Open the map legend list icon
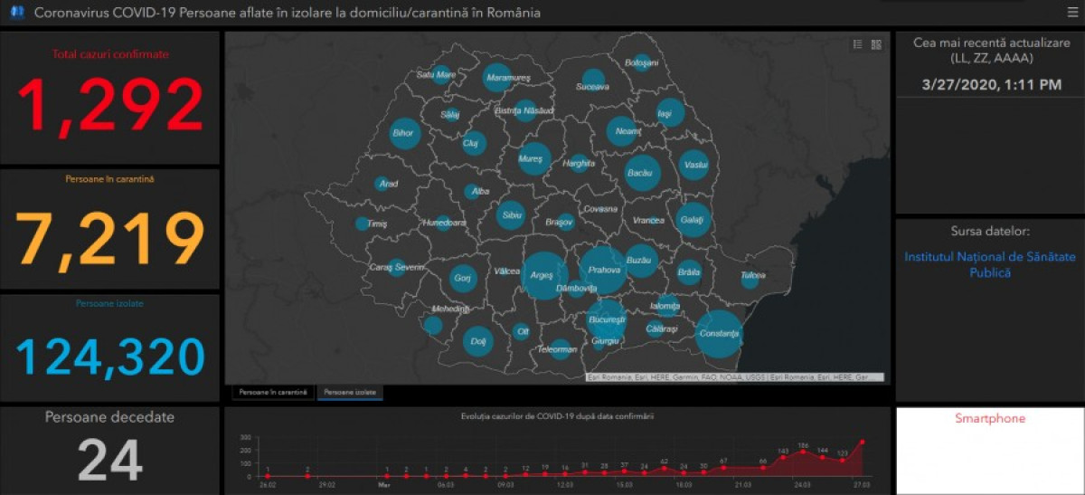 point(858,44)
